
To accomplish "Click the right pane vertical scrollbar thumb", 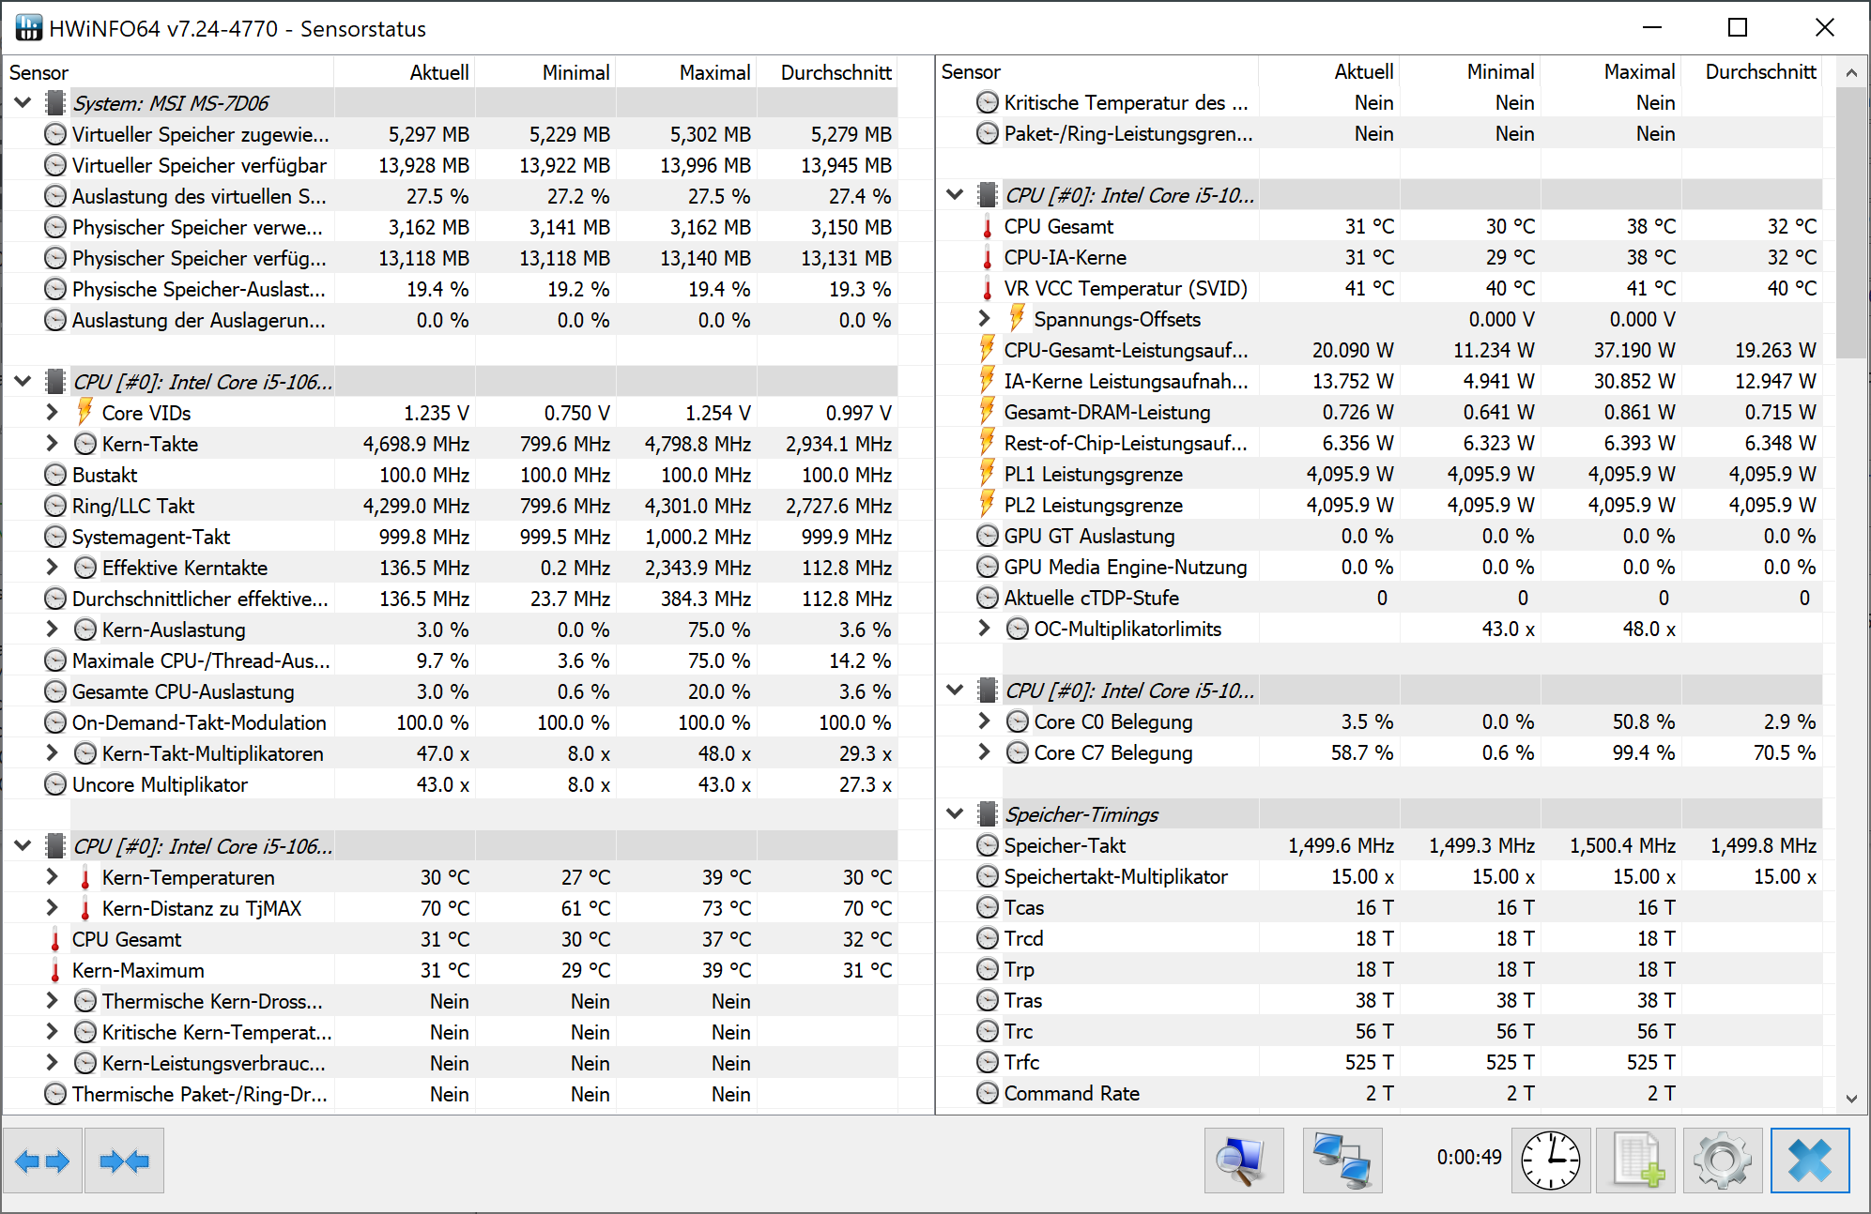I will [x=1851, y=222].
